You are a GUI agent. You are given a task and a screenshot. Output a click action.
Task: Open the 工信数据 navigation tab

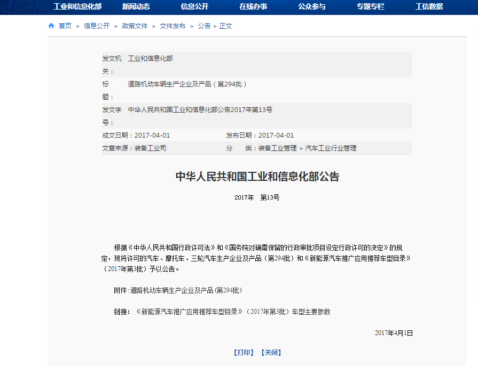(x=429, y=7)
